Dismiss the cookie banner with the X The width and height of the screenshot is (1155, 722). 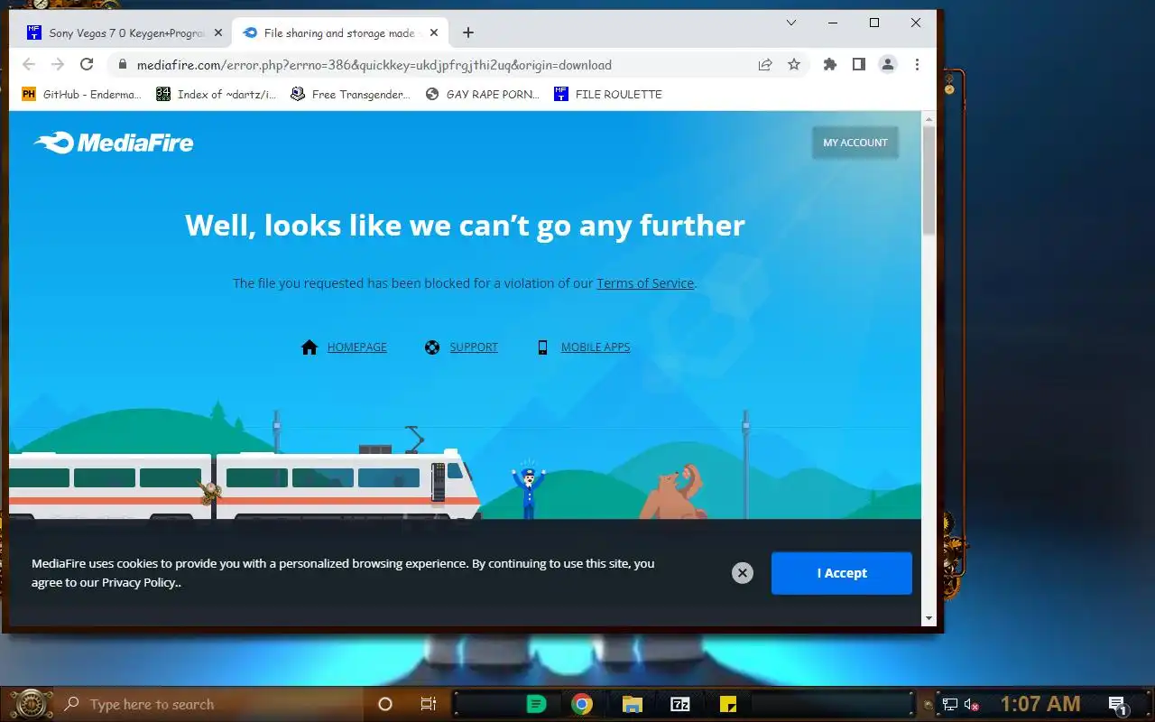coord(743,573)
